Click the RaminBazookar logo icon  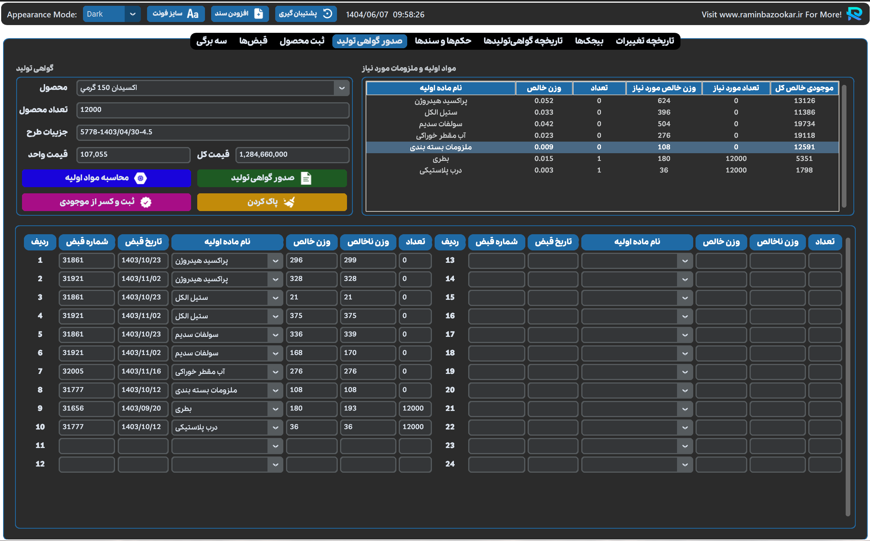pos(854,14)
